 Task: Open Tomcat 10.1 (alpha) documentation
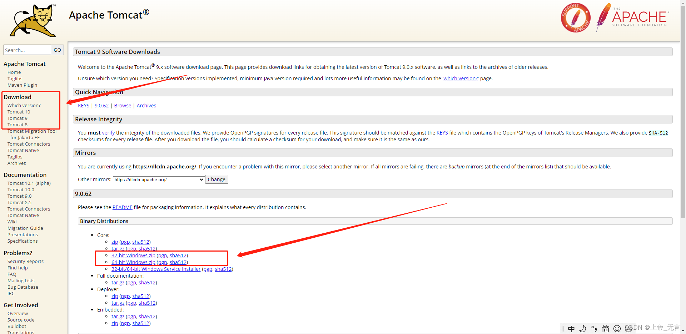tap(29, 183)
